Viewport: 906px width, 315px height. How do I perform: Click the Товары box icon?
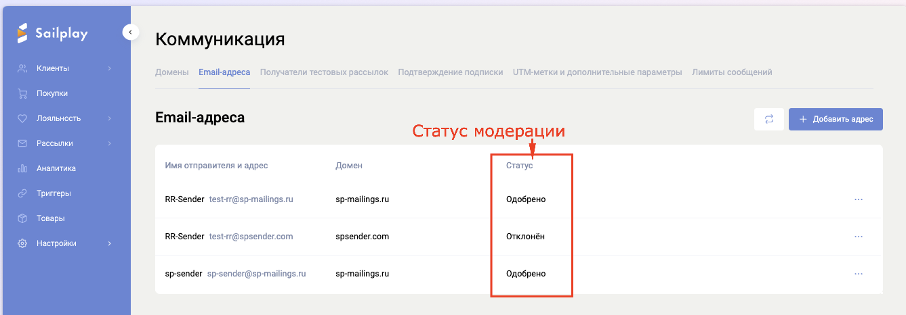pyautogui.click(x=22, y=218)
